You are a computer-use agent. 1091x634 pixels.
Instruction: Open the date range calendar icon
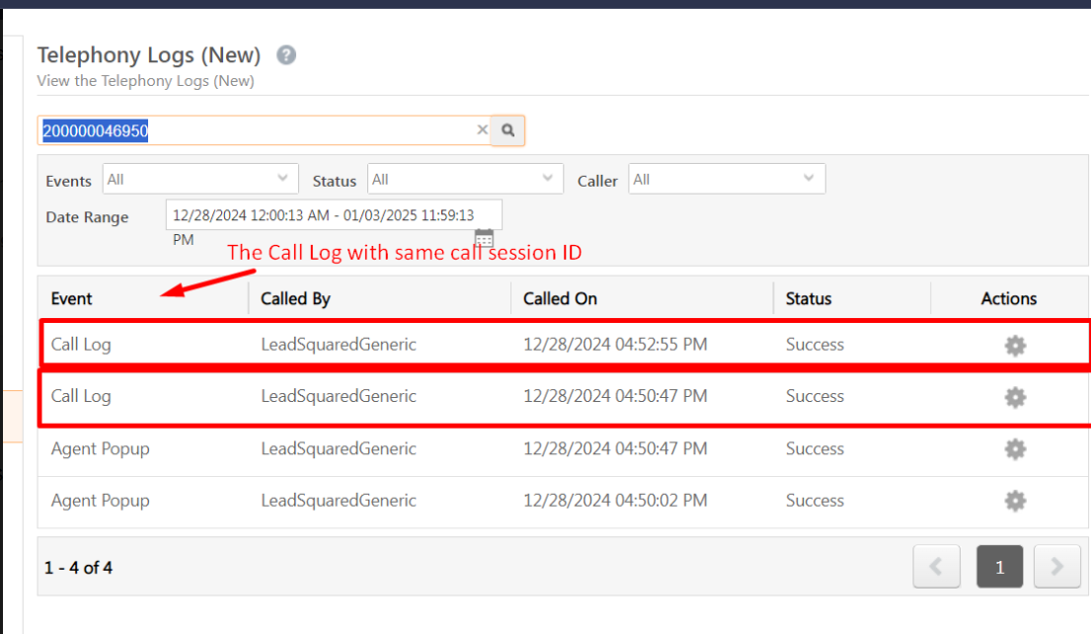[484, 238]
